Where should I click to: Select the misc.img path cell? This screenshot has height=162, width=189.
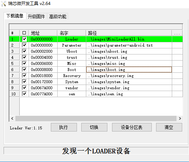[129, 63]
